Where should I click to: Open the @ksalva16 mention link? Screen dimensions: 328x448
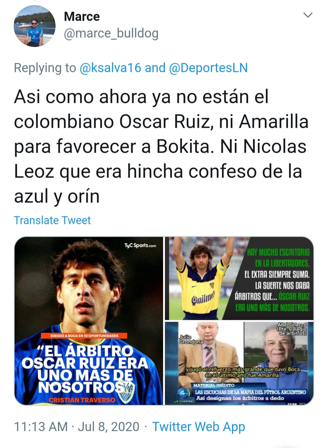[111, 68]
